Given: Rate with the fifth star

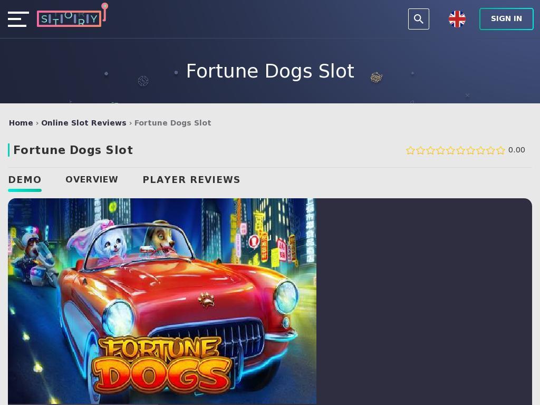Looking at the screenshot, I should click(x=450, y=150).
